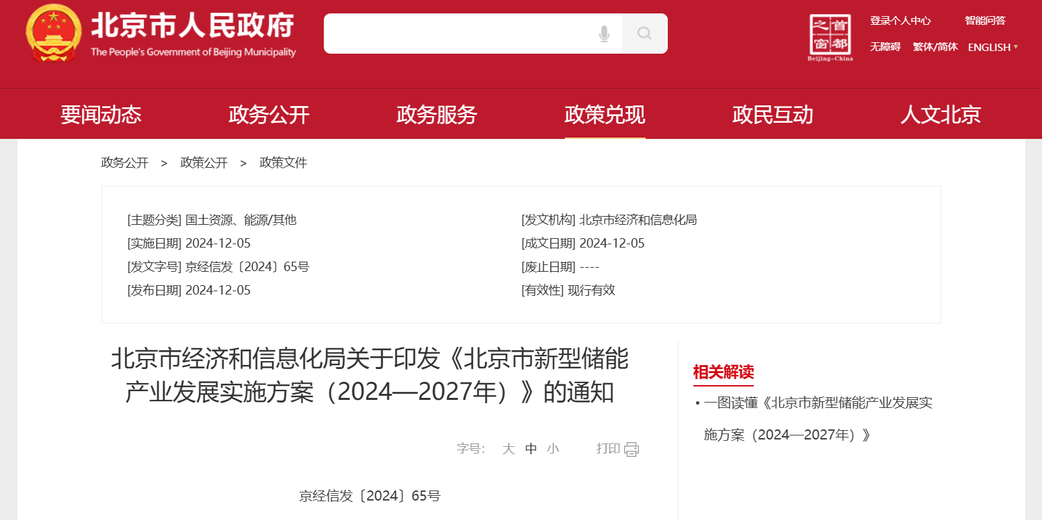
Task: Select the 政务服务 navigation tab
Action: pos(437,115)
